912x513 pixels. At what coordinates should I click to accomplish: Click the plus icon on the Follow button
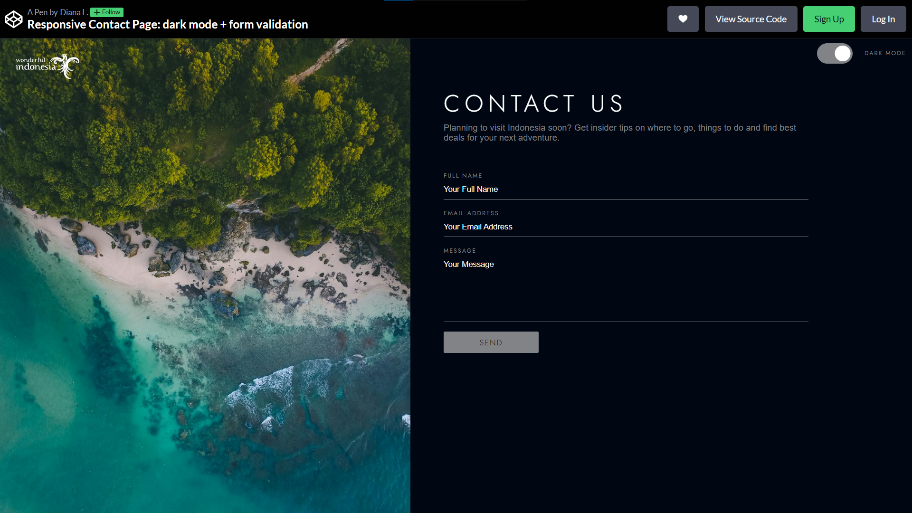[97, 12]
